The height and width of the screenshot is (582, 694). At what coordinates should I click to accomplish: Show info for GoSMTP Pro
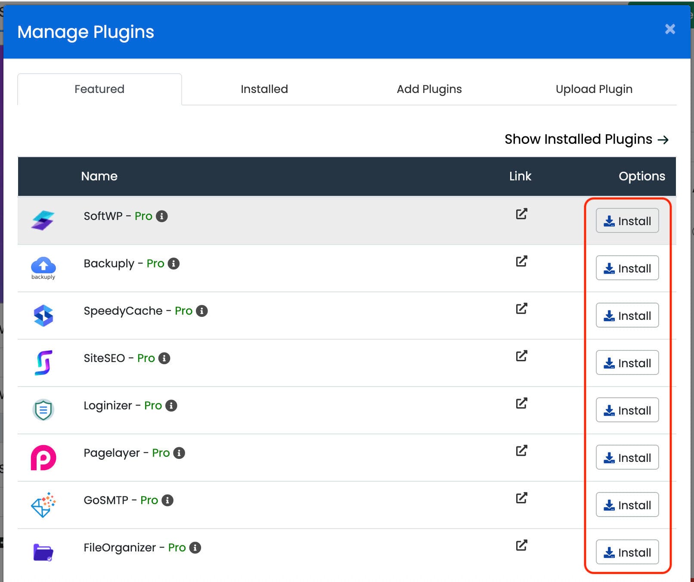(167, 500)
